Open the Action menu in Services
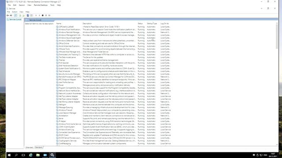Screen dimensions: 282x158 [x=15, y=12]
